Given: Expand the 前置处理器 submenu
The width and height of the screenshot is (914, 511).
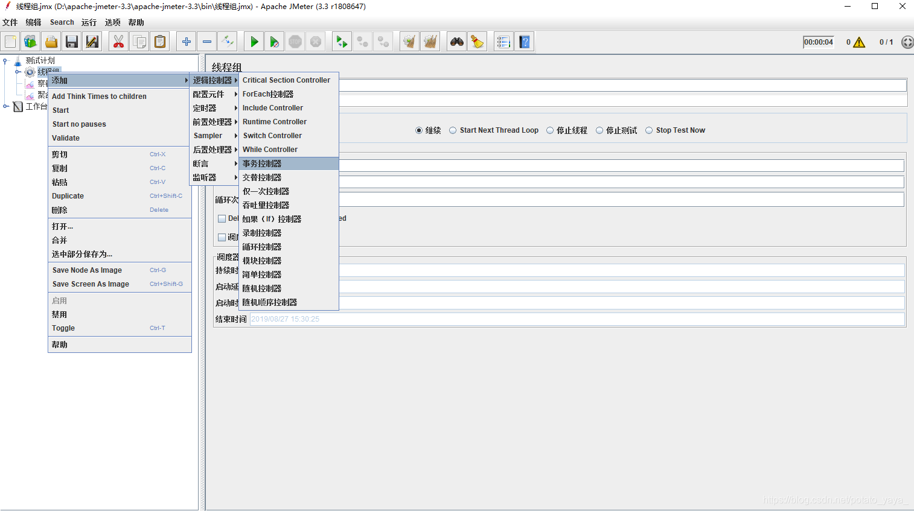Looking at the screenshot, I should pos(214,122).
